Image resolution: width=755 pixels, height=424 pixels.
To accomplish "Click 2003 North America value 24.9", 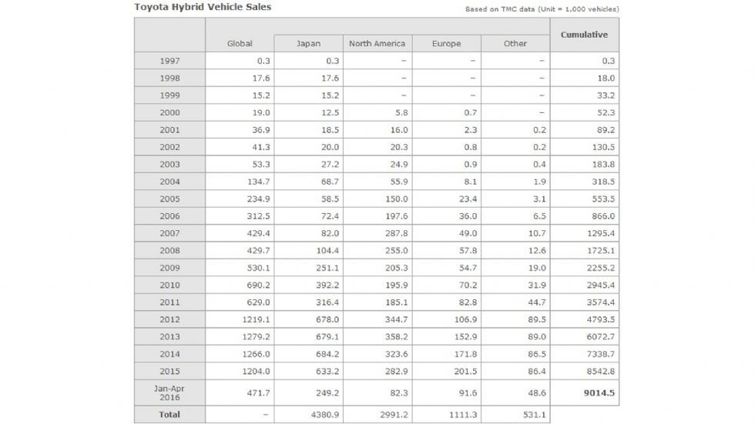I will 399,165.
